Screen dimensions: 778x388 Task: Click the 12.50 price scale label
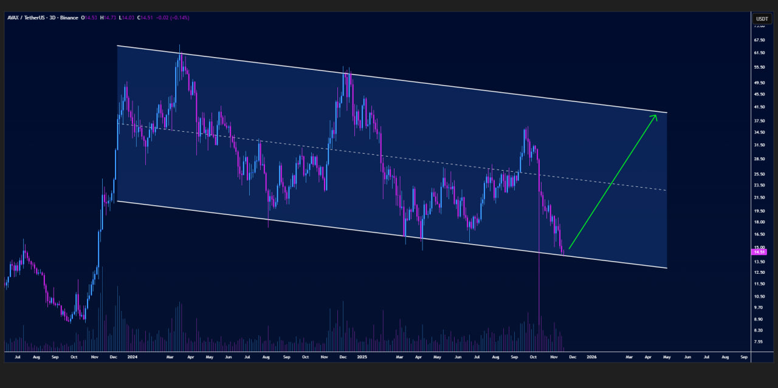tap(759, 272)
